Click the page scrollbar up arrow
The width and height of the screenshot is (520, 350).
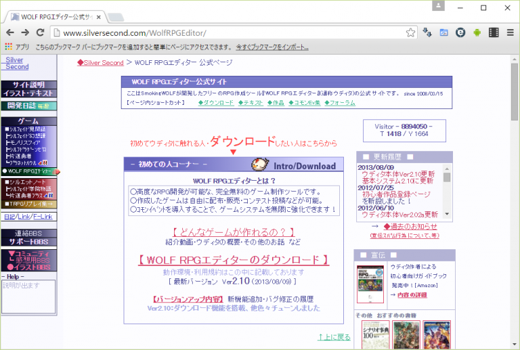tap(515, 60)
